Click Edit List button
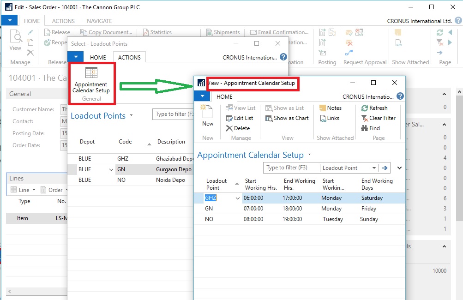The height and width of the screenshot is (300, 463). 239,118
